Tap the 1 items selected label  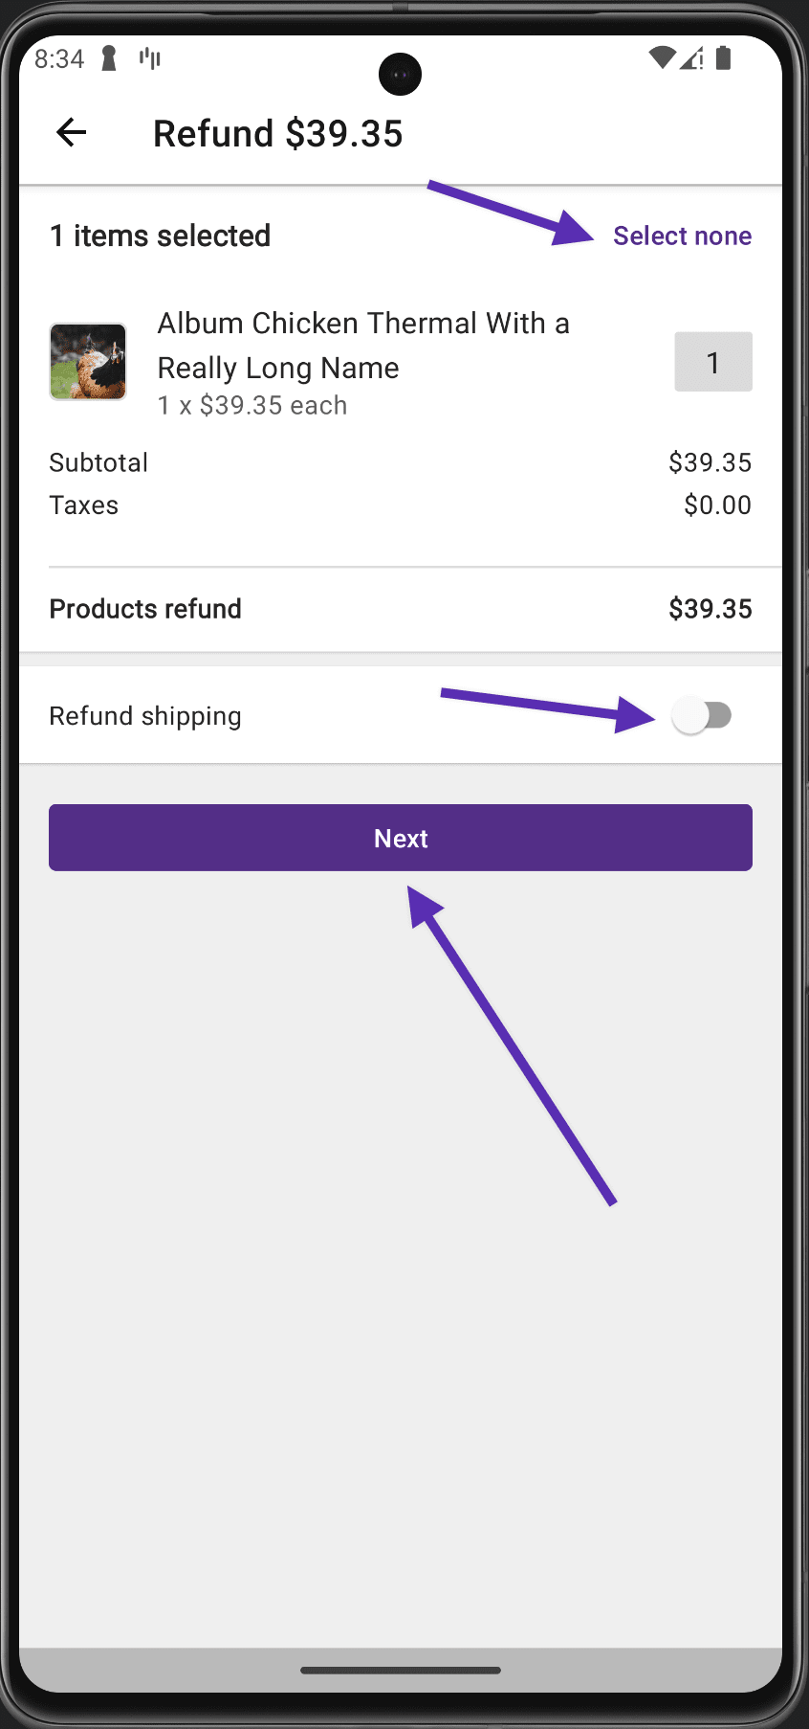pos(160,236)
